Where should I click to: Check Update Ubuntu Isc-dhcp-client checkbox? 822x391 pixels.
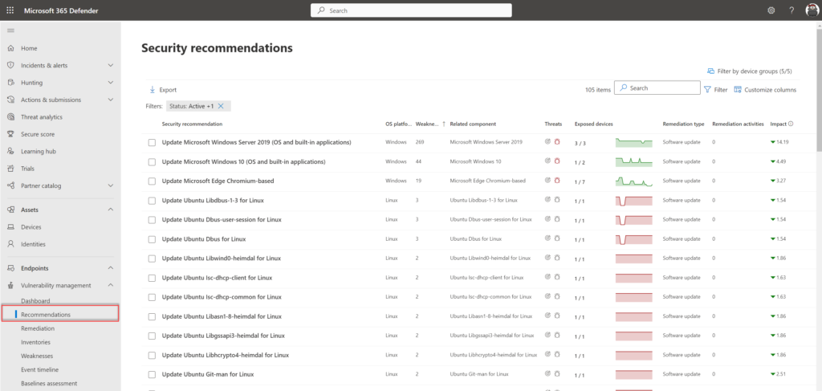[152, 279]
